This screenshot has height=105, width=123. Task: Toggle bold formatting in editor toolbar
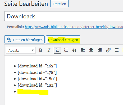40,50
